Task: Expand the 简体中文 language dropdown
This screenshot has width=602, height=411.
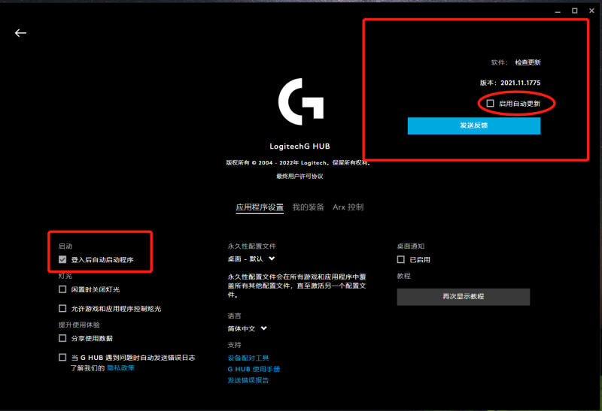Action: point(248,328)
